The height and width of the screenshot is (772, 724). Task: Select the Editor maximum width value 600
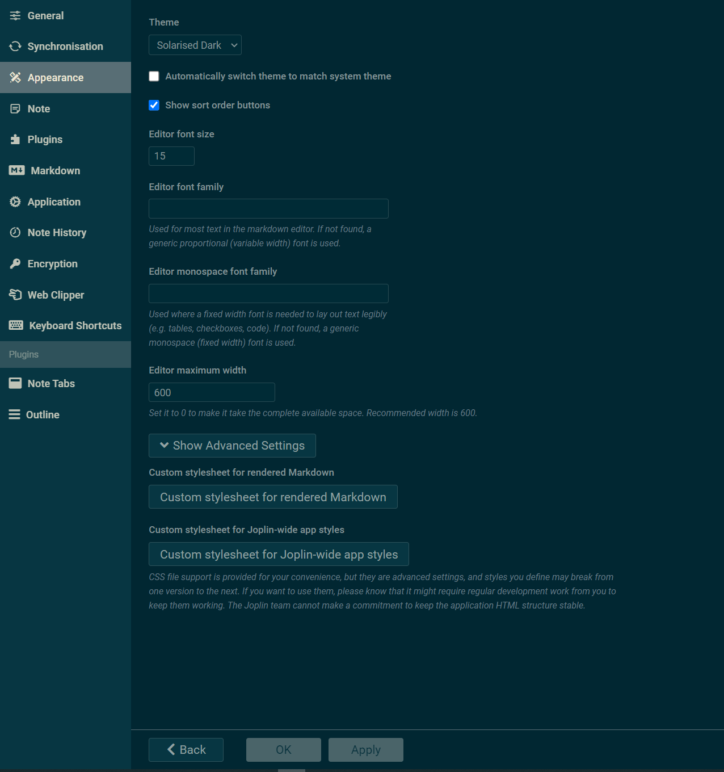coord(211,392)
